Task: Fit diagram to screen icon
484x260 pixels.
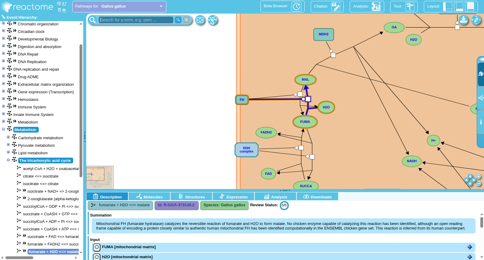Action: (200, 20)
